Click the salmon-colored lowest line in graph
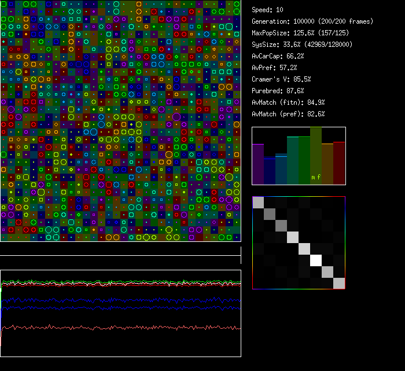Image resolution: width=405 pixels, height=371 pixels. (x=120, y=328)
